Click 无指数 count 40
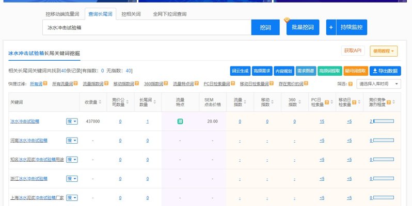Screen dimensions: 412x206 [x=128, y=71]
